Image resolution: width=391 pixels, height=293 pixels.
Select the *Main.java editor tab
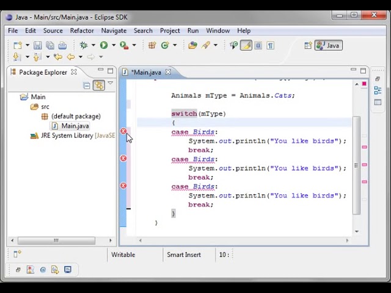146,72
